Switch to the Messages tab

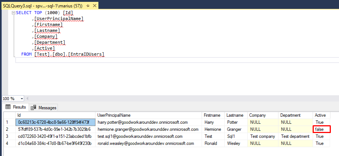[44, 107]
